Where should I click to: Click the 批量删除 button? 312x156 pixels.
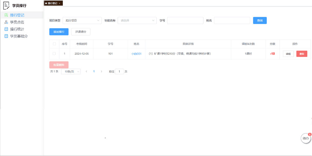[59, 65]
